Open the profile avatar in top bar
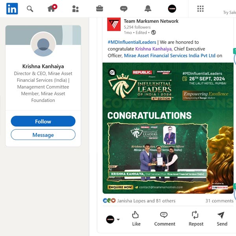 coord(172,9)
